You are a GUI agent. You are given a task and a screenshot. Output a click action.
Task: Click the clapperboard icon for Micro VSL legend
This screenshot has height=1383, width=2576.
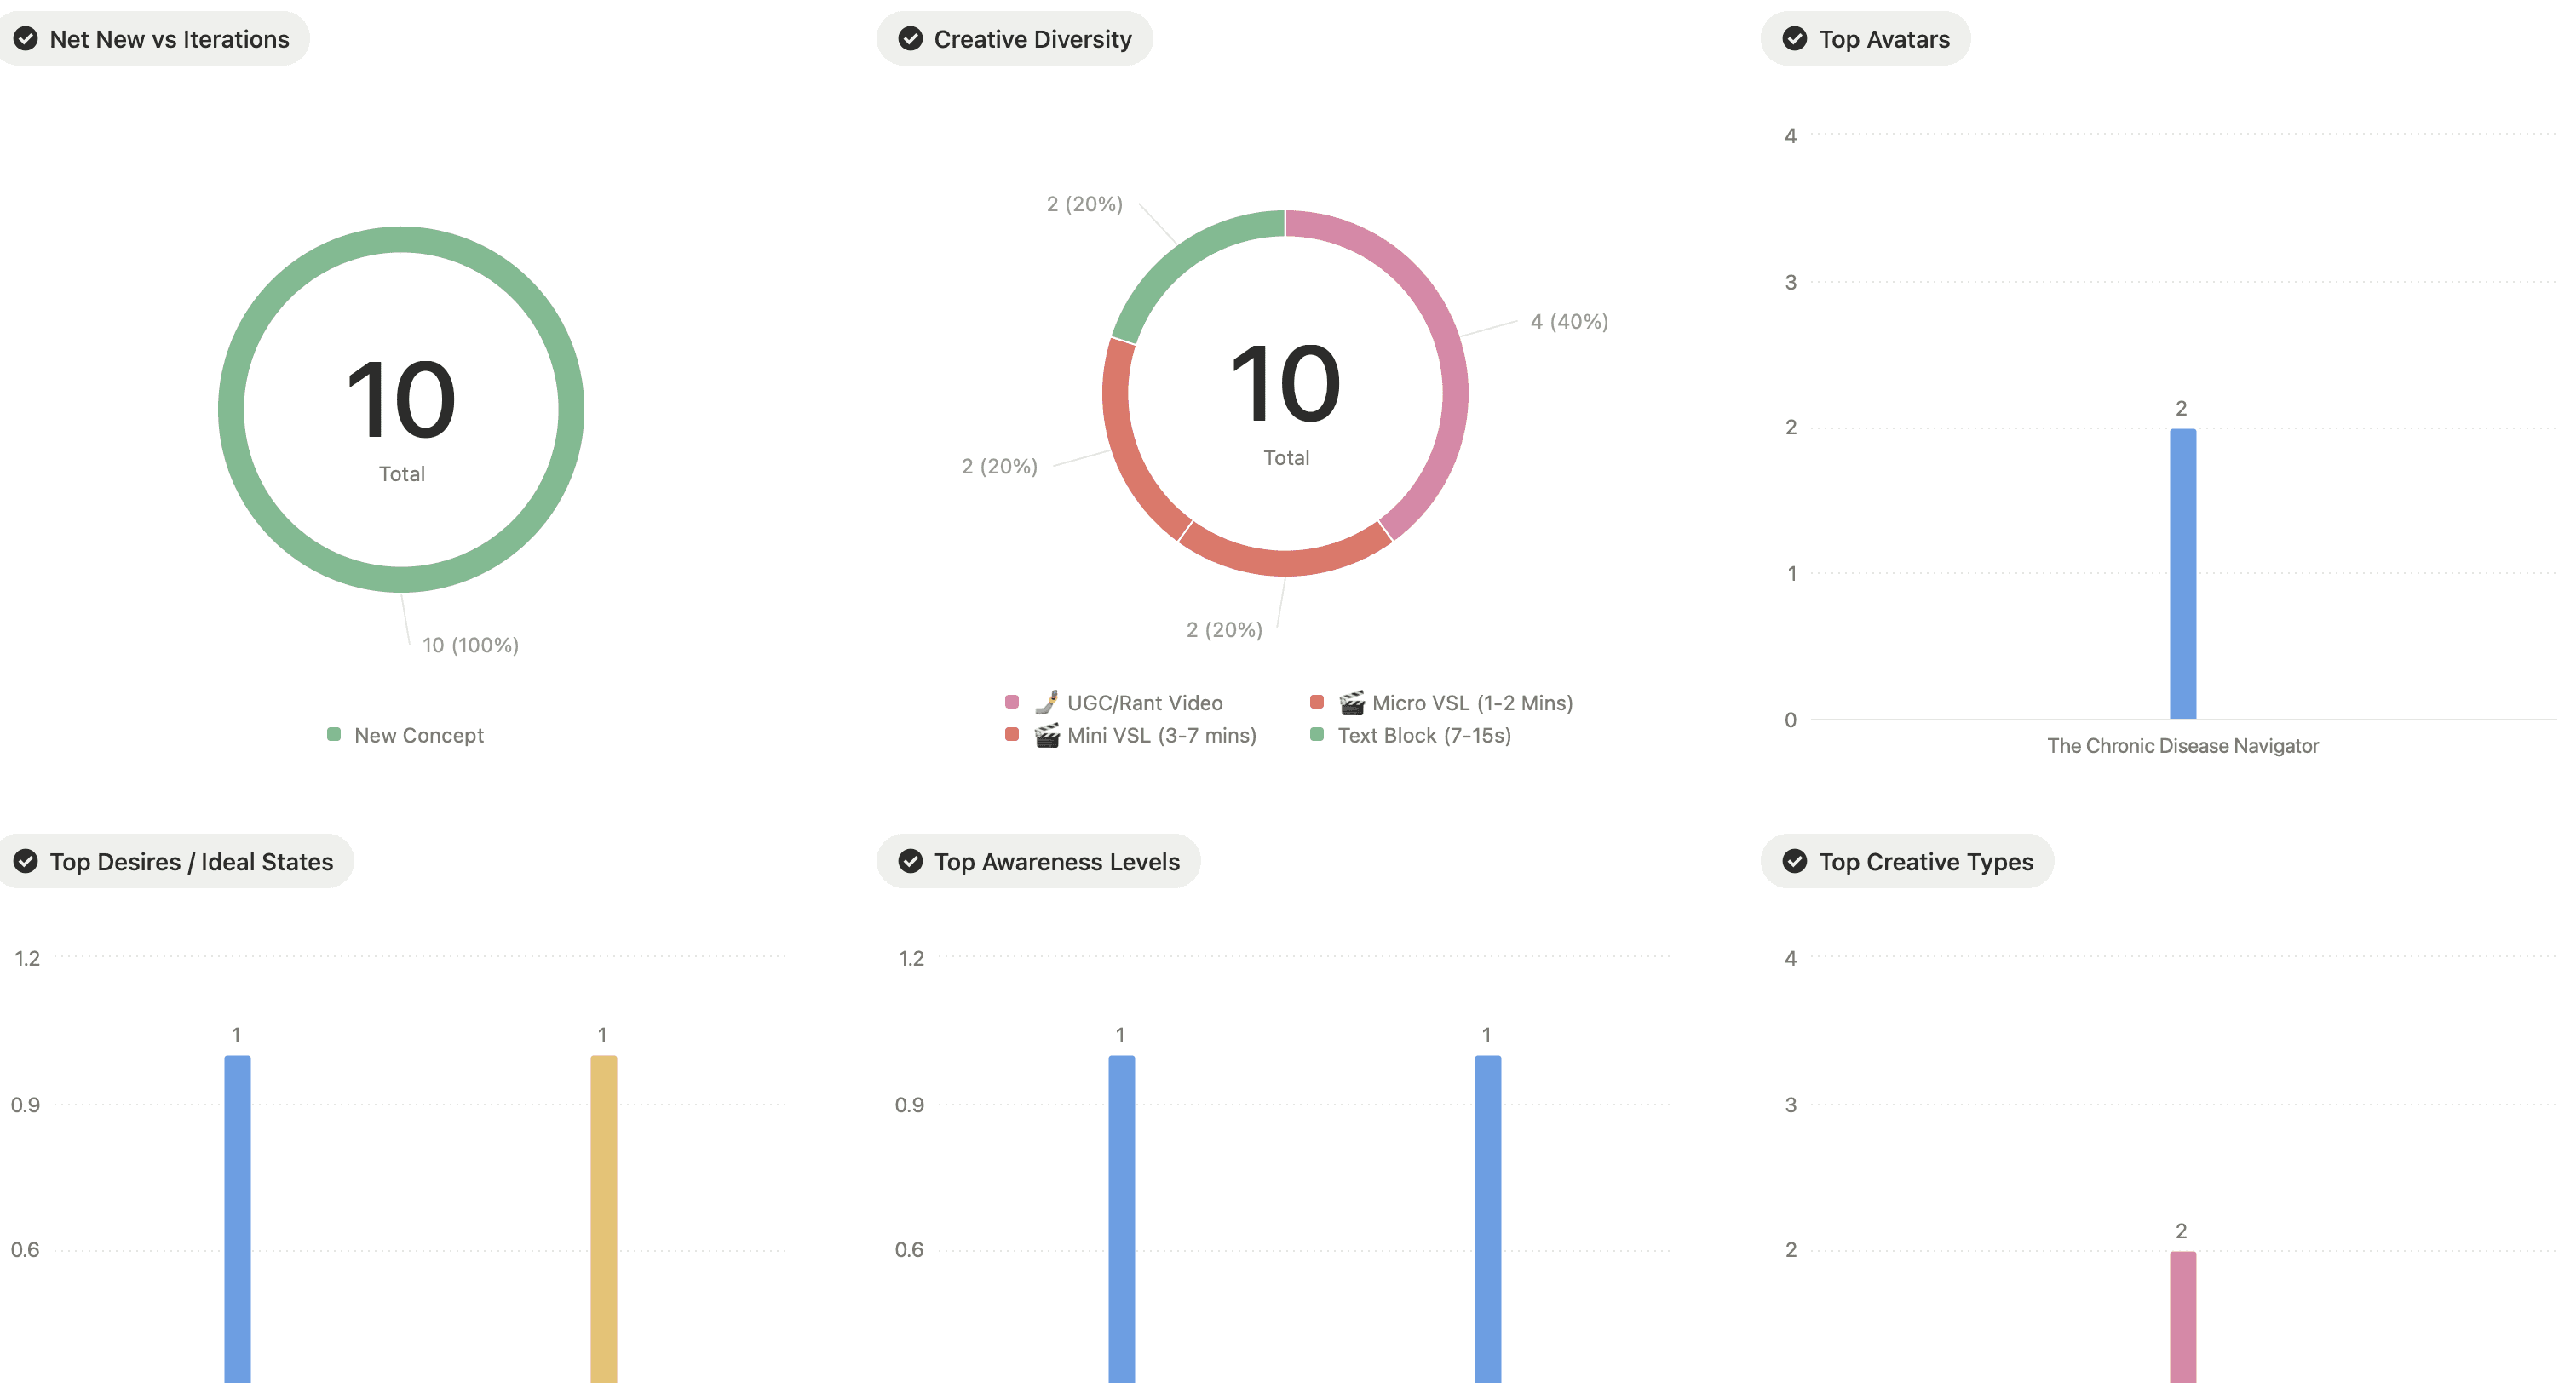[1351, 703]
